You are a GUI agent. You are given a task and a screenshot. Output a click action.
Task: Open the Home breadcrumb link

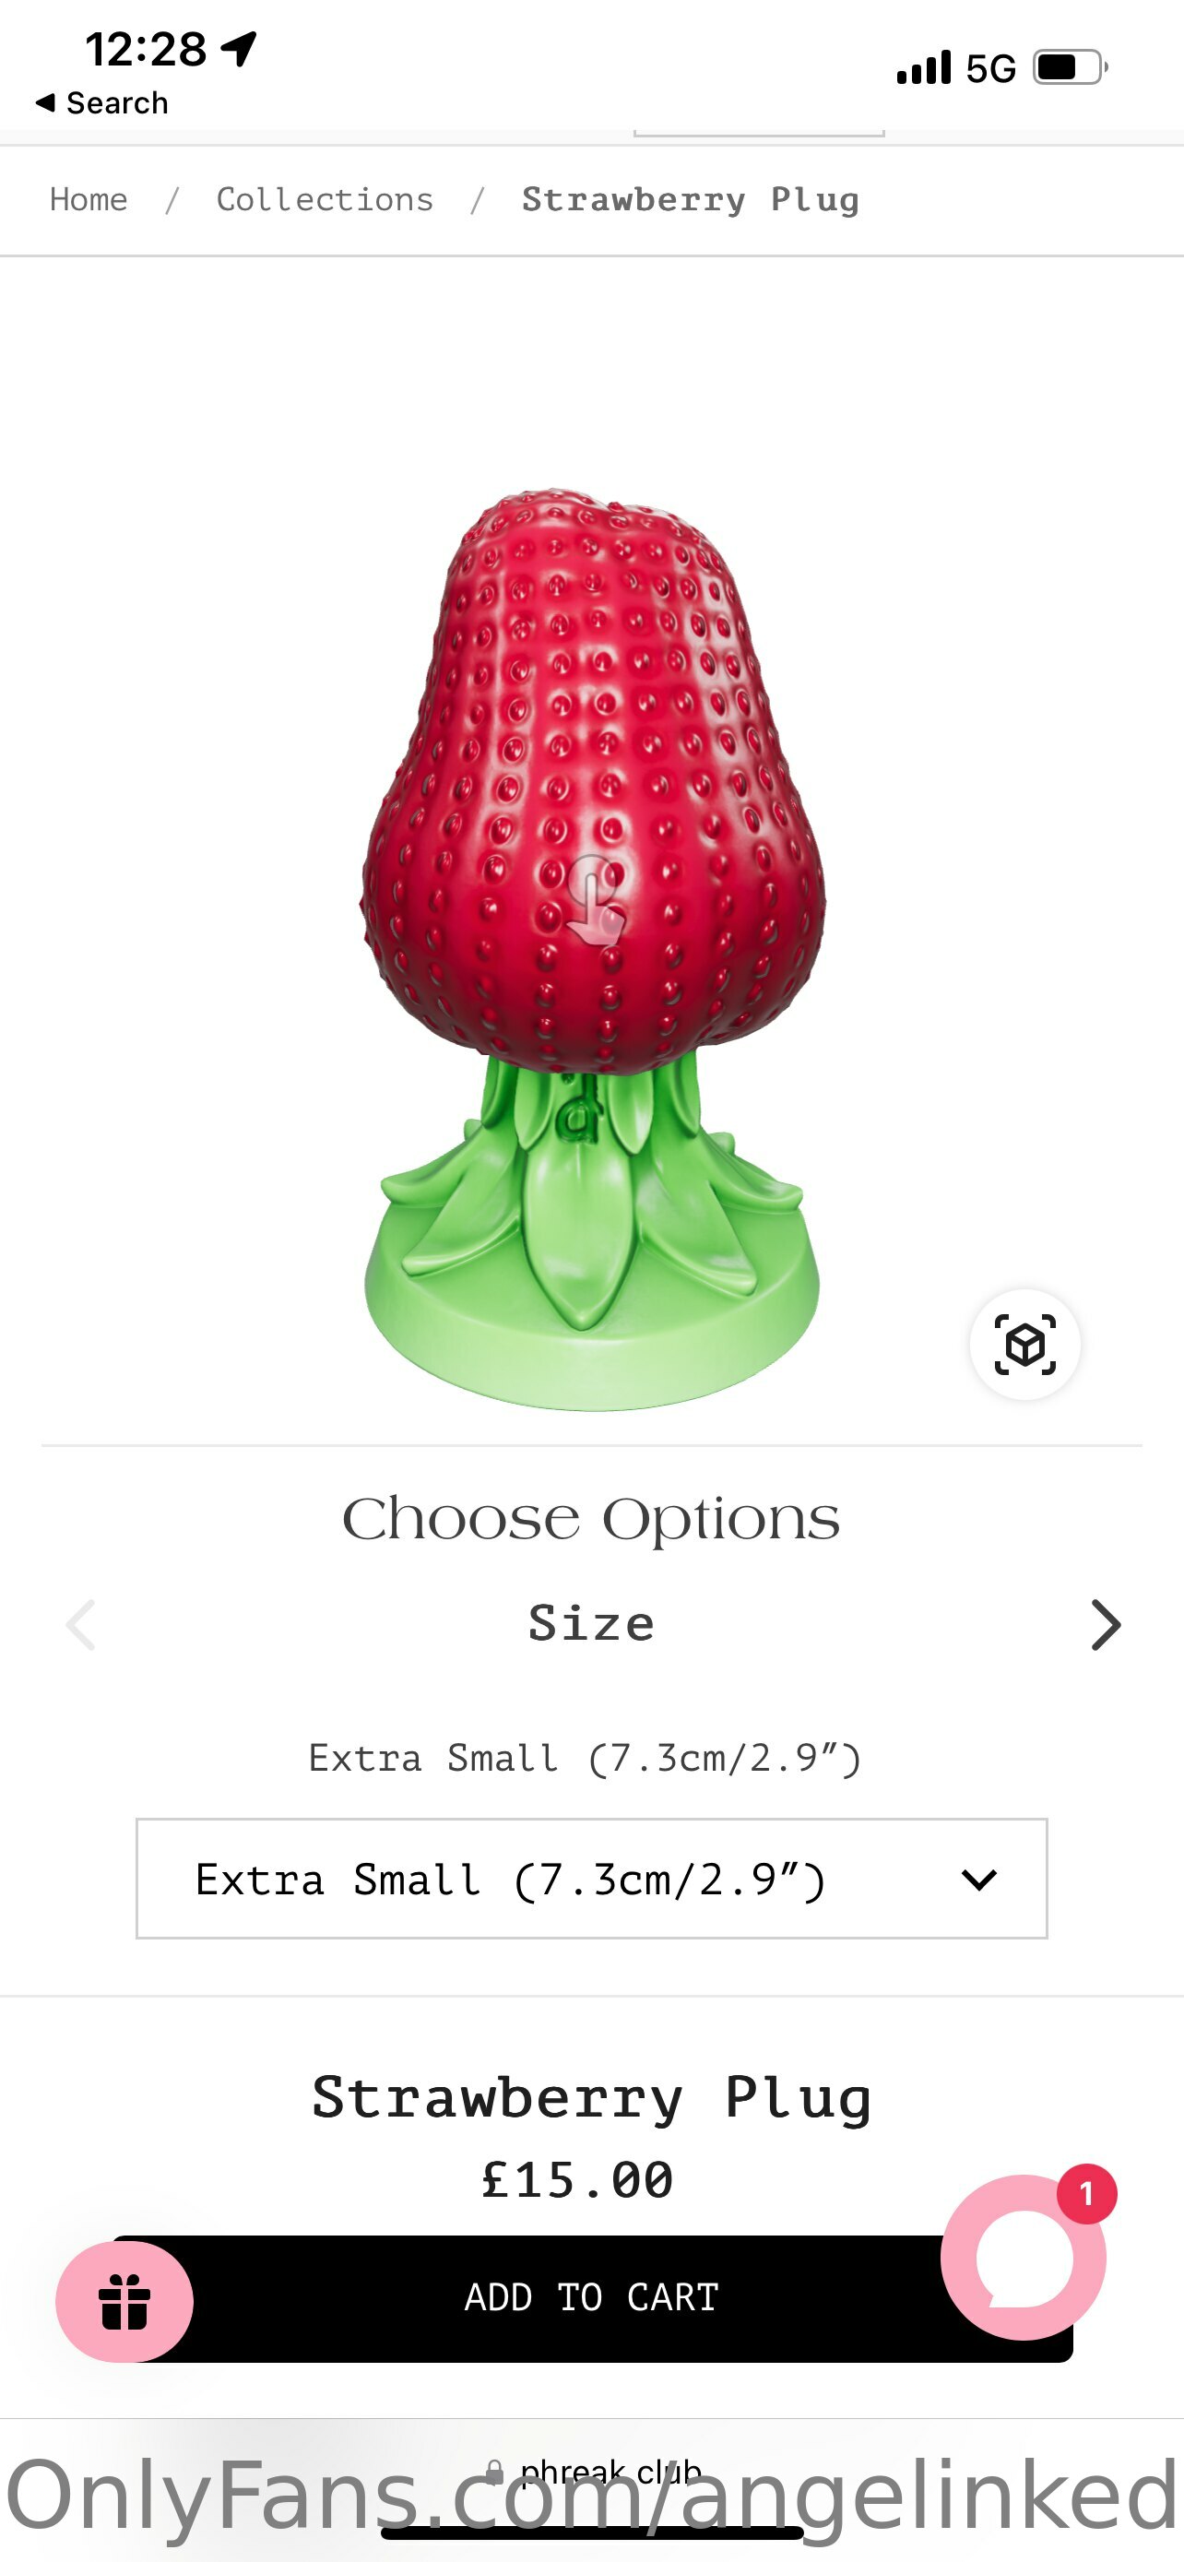(x=89, y=200)
